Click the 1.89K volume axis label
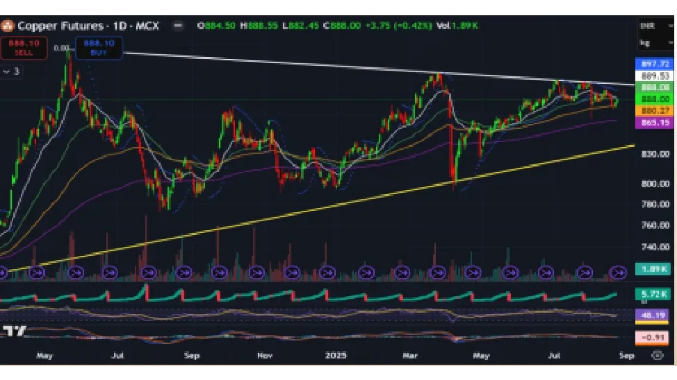This screenshot has width=677, height=380. [x=653, y=269]
